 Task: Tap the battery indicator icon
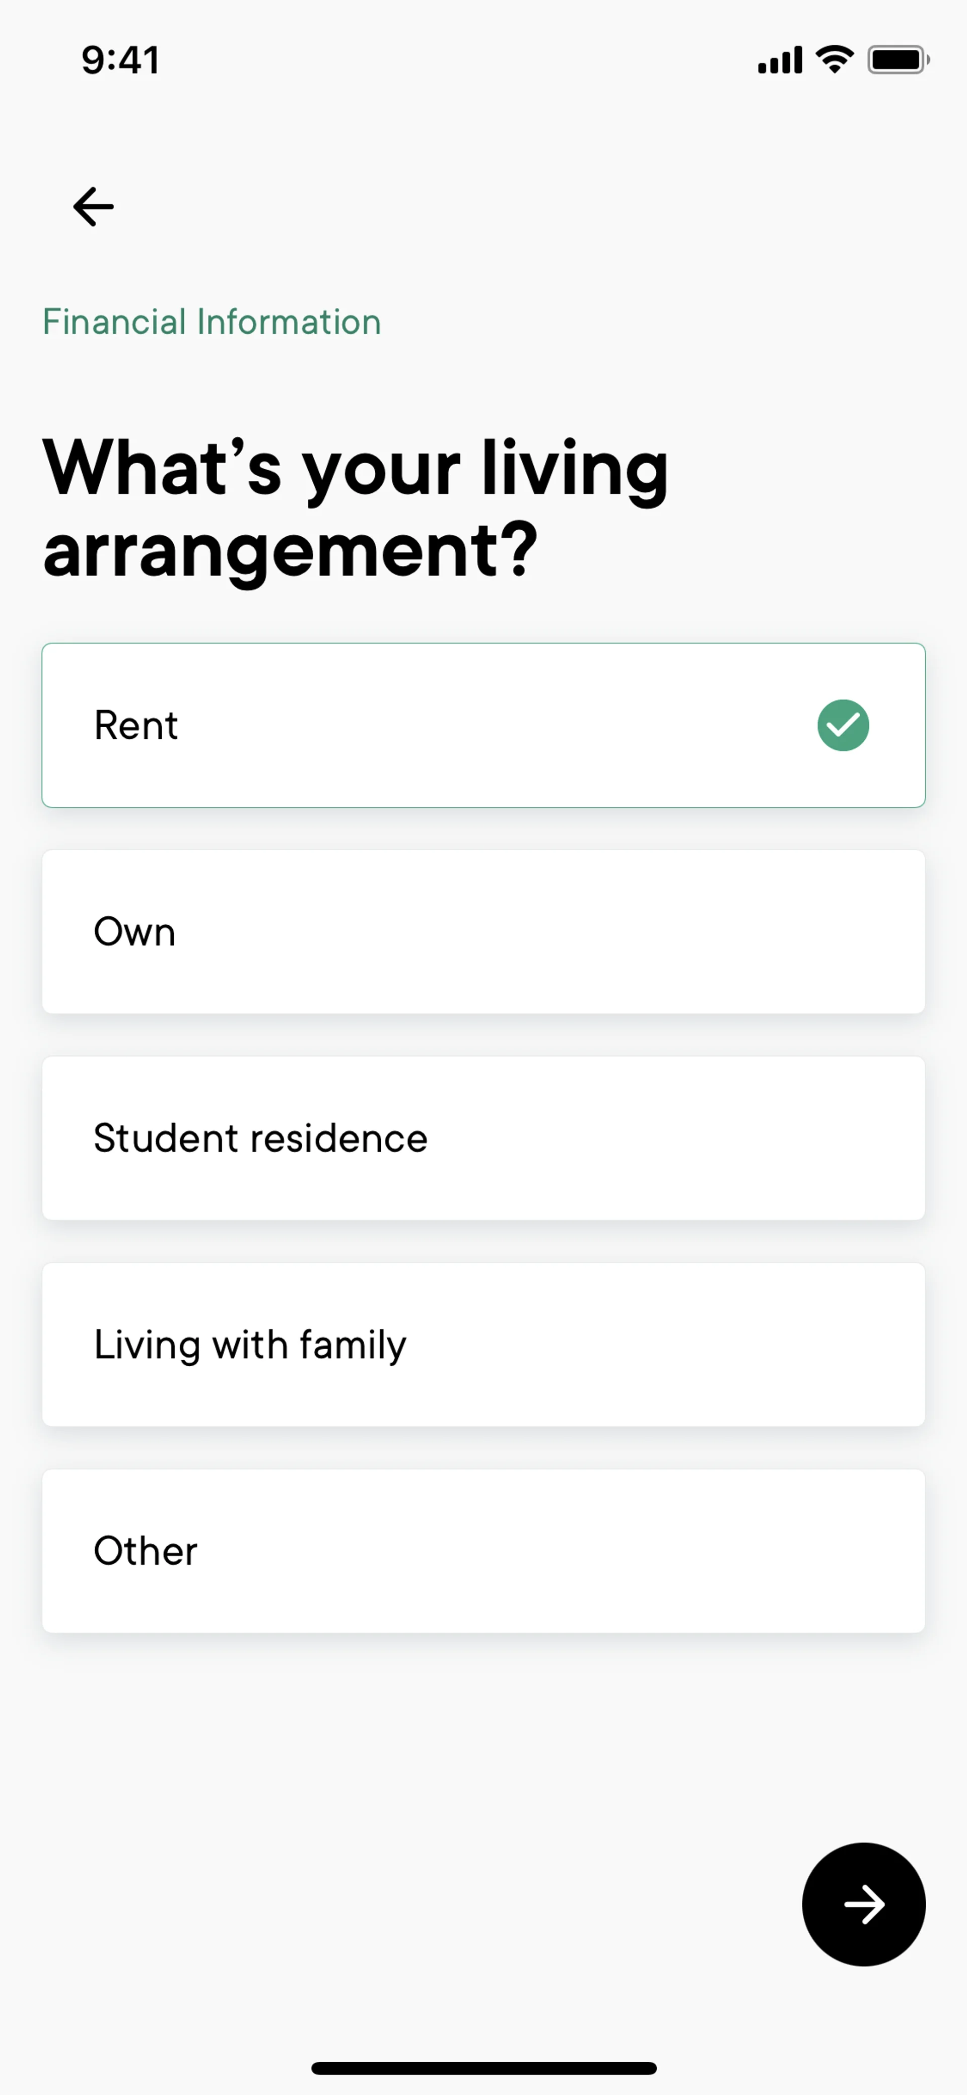(897, 60)
